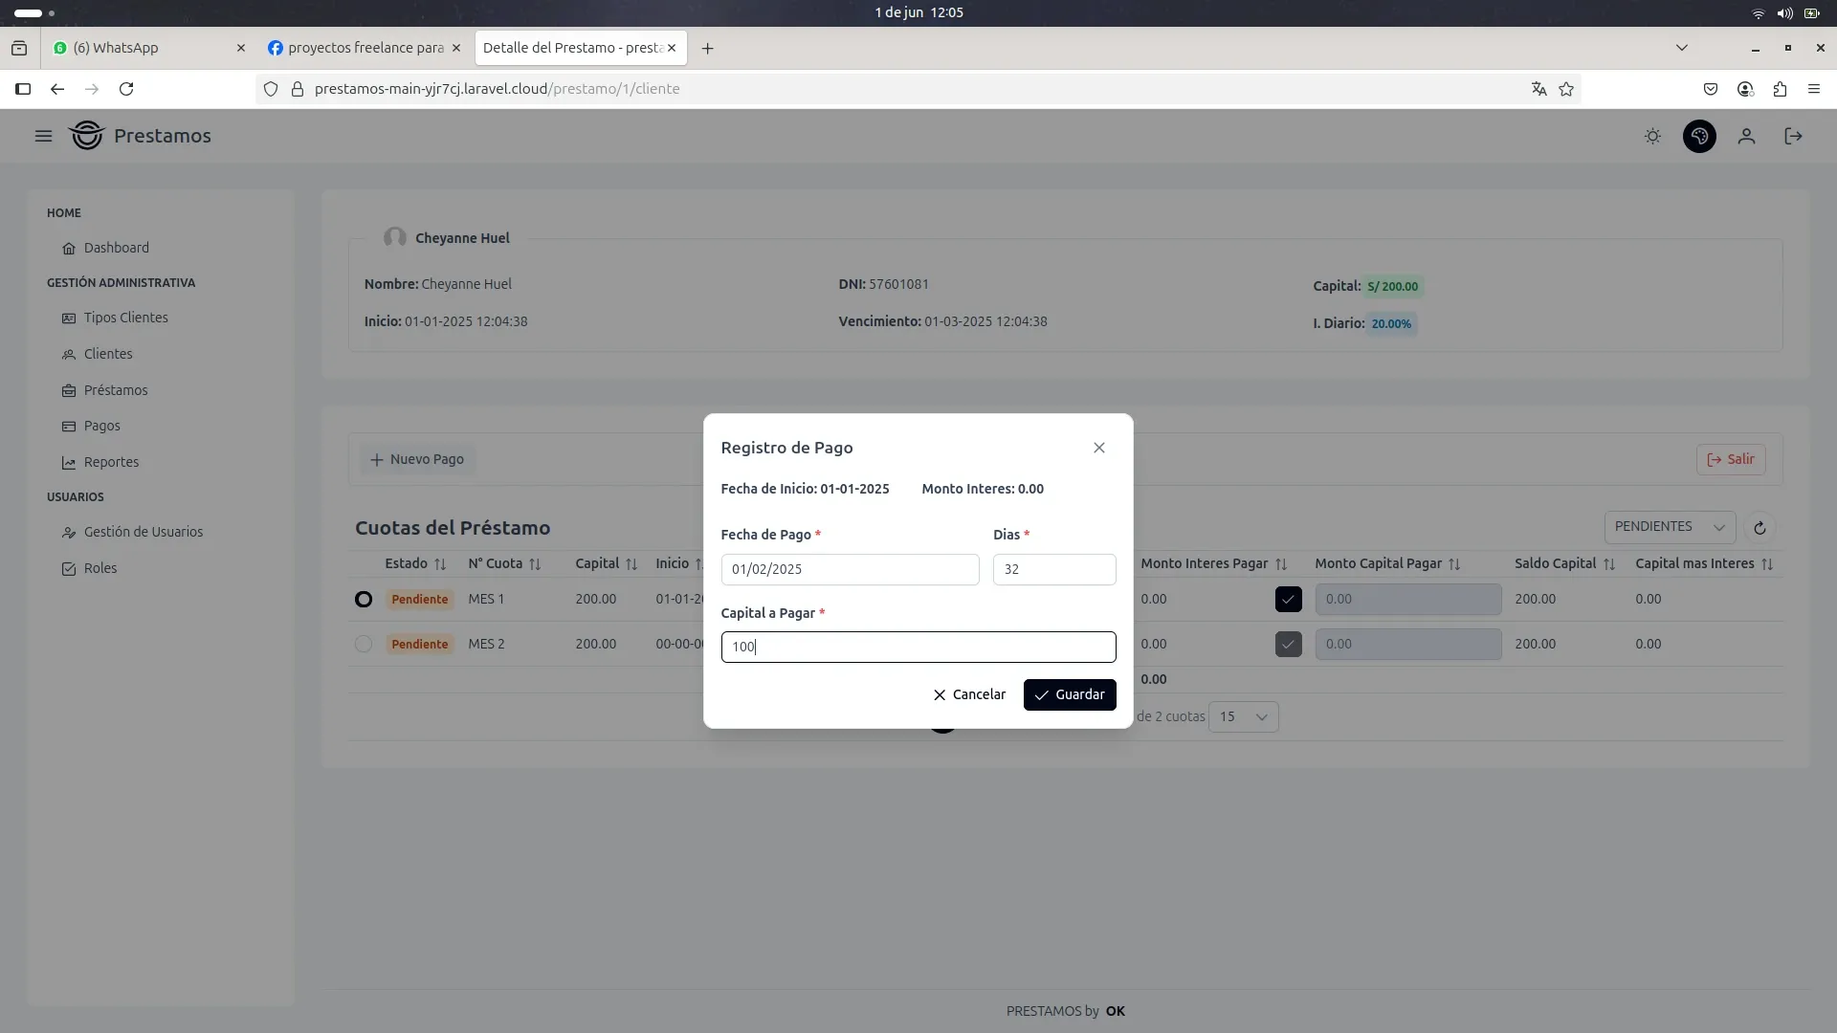
Task: Click the hamburger menu icon
Action: 43,136
